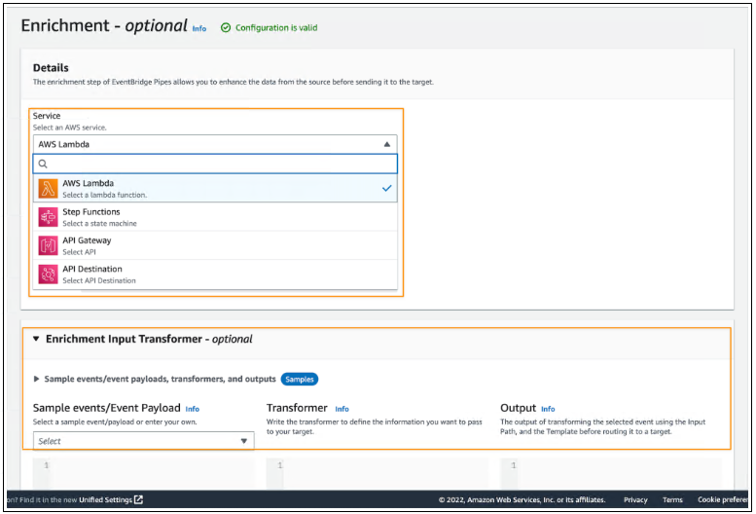The width and height of the screenshot is (756, 514).
Task: Click the AWS Lambda service icon
Action: 48,189
